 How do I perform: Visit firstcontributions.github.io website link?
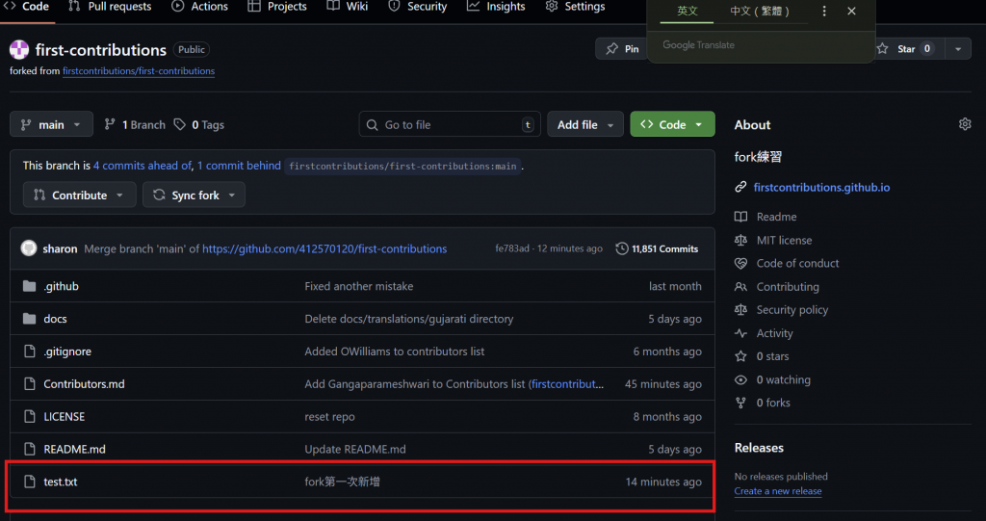(x=821, y=188)
